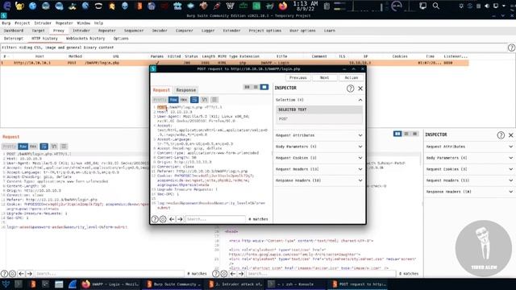Switch popup request view to Raw

tap(173, 100)
